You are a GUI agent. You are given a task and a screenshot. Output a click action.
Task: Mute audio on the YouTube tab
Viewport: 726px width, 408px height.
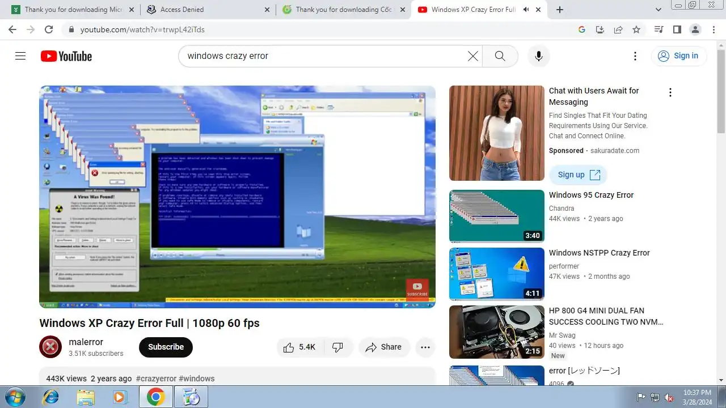pyautogui.click(x=526, y=10)
